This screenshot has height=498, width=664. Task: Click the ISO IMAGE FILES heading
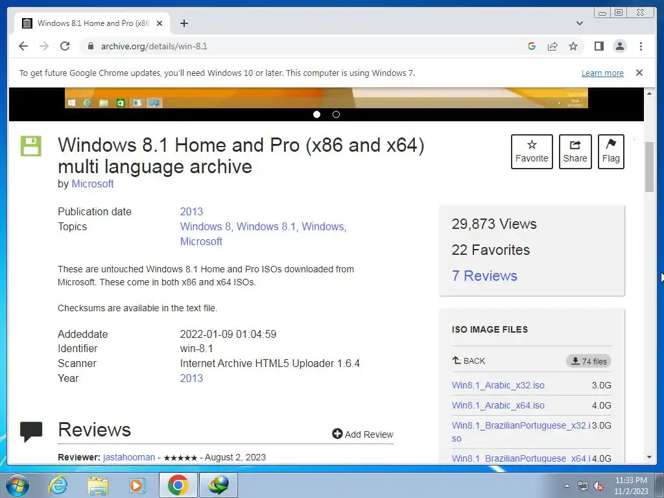490,329
